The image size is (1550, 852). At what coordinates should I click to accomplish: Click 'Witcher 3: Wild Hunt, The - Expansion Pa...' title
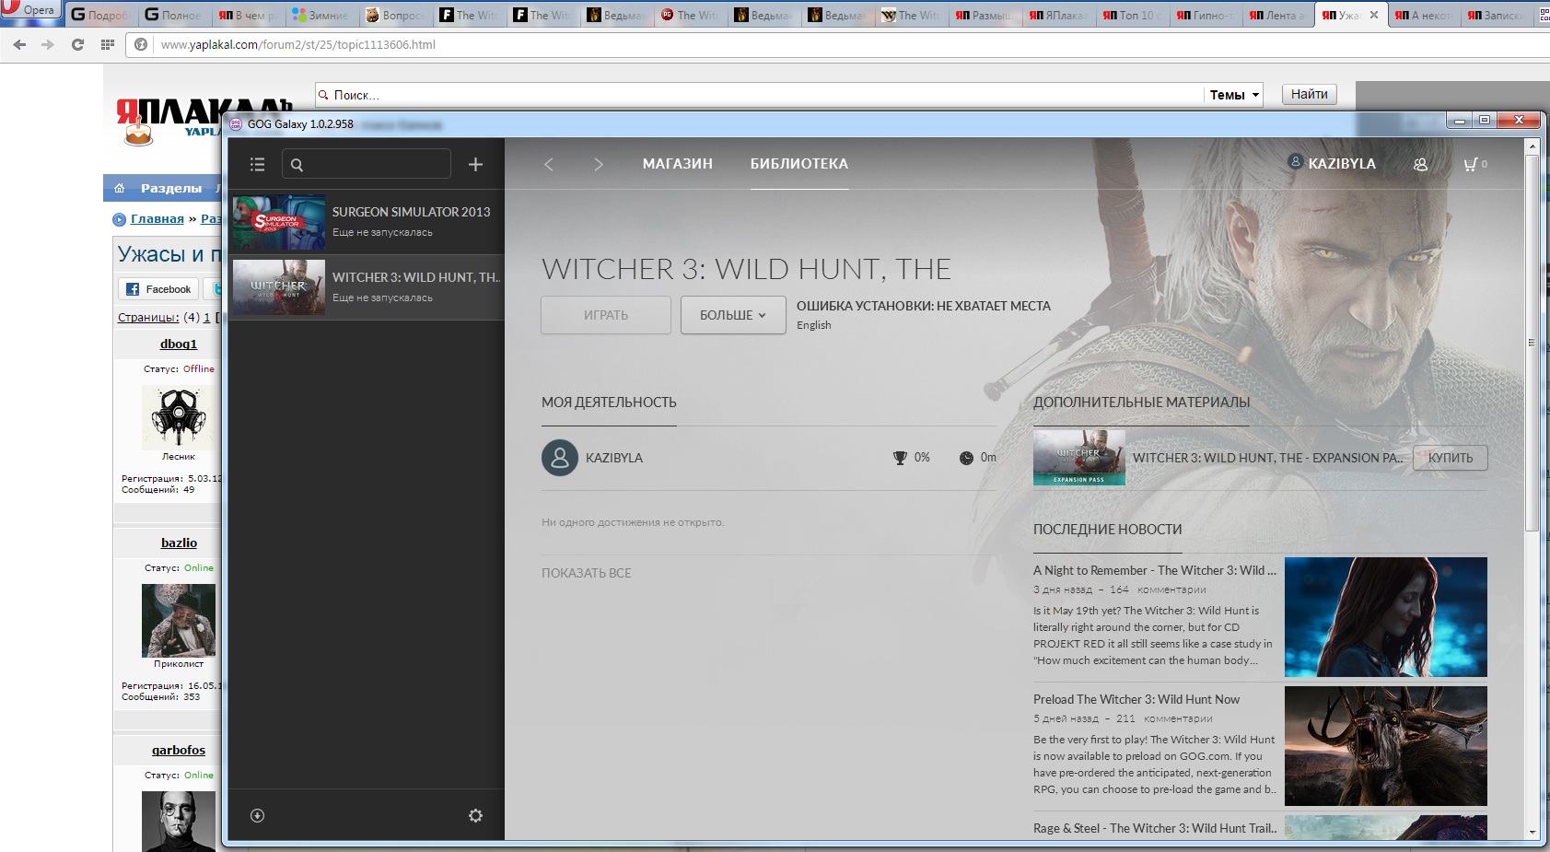coord(1268,458)
